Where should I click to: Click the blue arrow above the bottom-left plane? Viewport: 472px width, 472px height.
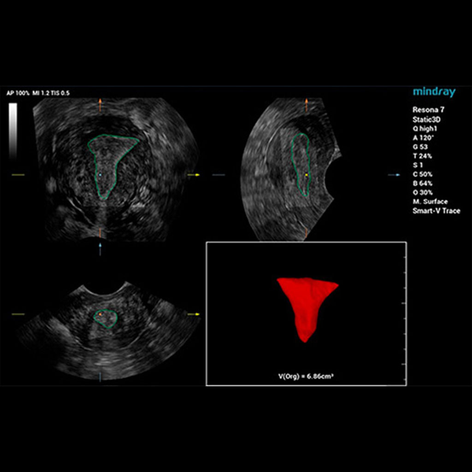100,249
